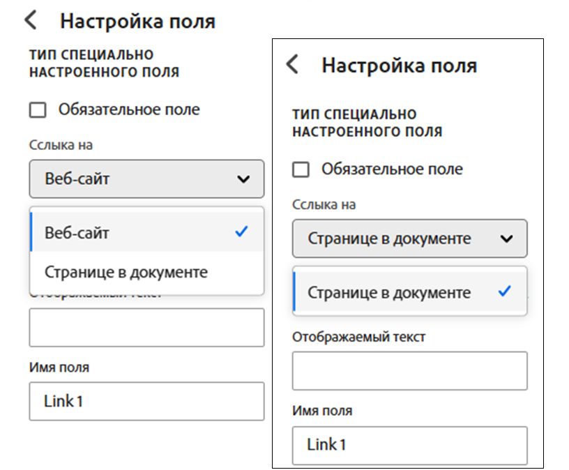The image size is (569, 470).
Task: Click 'Ссылка на' label in left panel
Action: 61,145
